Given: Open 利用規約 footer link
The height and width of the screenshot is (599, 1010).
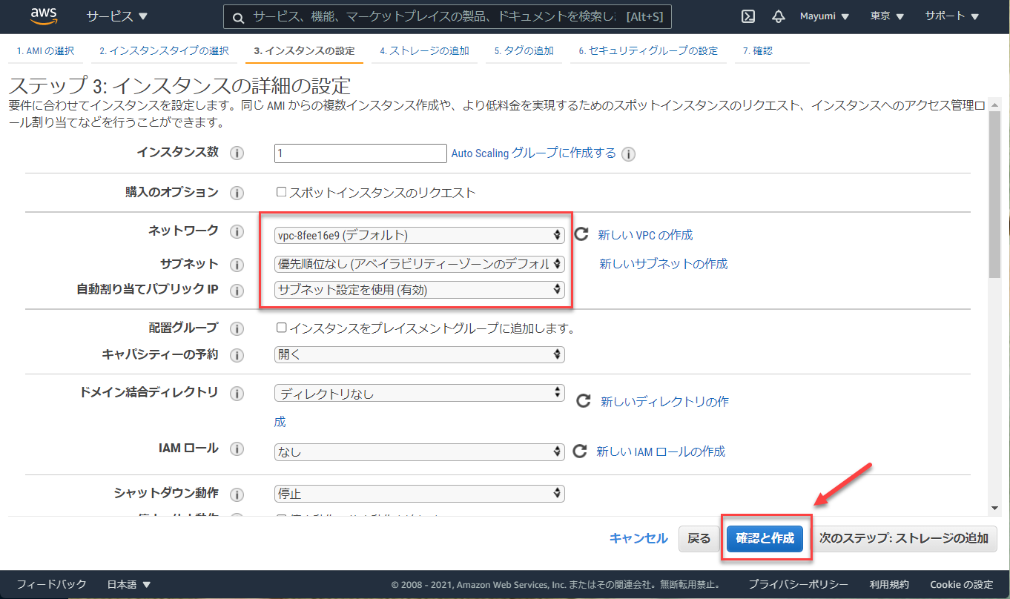Looking at the screenshot, I should pyautogui.click(x=889, y=584).
